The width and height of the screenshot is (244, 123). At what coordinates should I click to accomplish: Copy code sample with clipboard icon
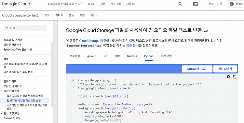pyautogui.click(x=235, y=77)
